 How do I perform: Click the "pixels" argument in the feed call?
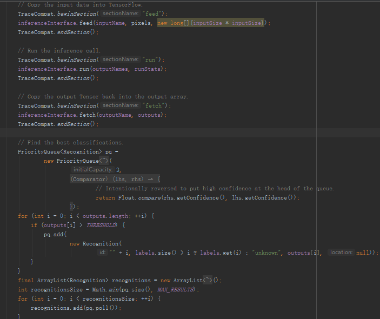coord(141,23)
